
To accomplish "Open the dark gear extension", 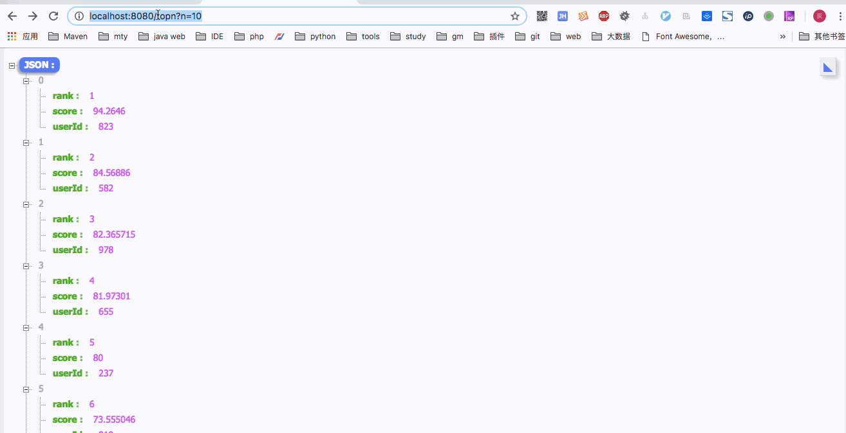I will coord(625,16).
